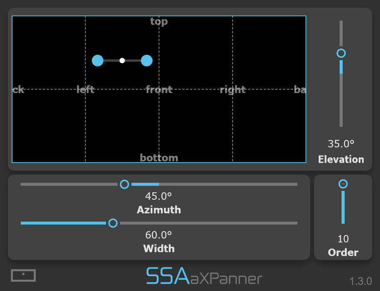This screenshot has height=291, width=380.
Task: Click the 'bottom' label in the panner view
Action: (x=159, y=158)
